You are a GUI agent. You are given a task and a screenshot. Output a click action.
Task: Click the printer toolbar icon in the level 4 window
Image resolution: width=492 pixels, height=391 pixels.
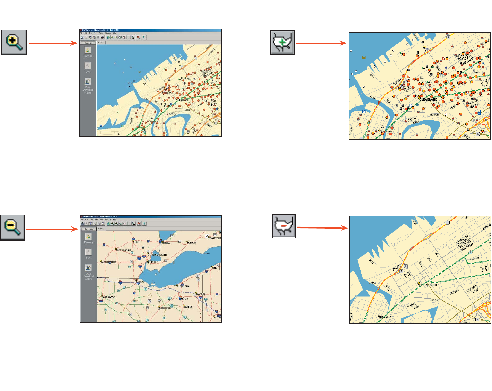(x=103, y=224)
